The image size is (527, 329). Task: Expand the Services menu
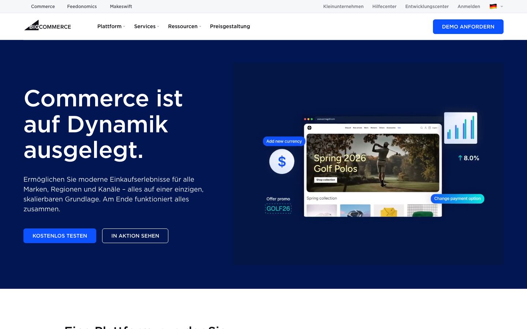[x=146, y=26]
